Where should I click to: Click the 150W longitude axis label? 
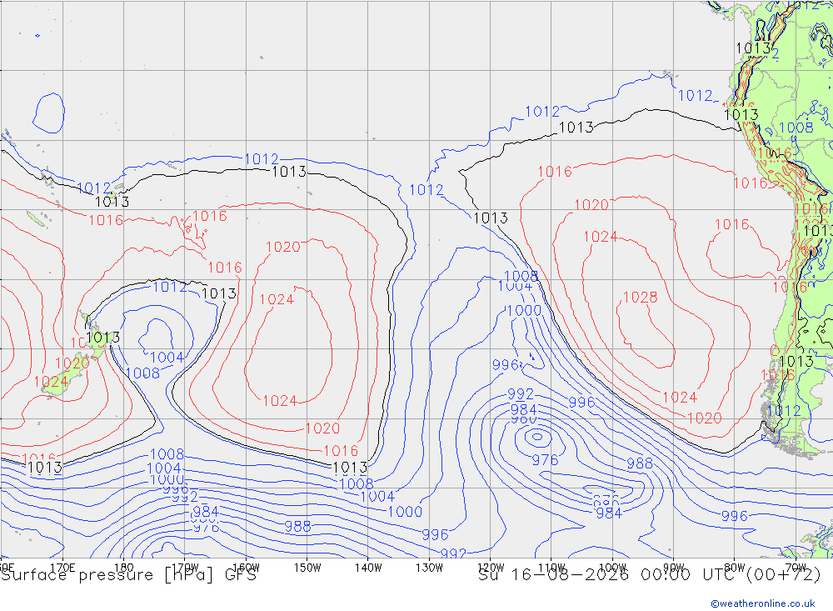point(307,568)
